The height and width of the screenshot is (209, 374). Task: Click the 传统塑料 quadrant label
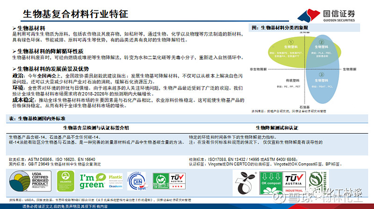293,81
